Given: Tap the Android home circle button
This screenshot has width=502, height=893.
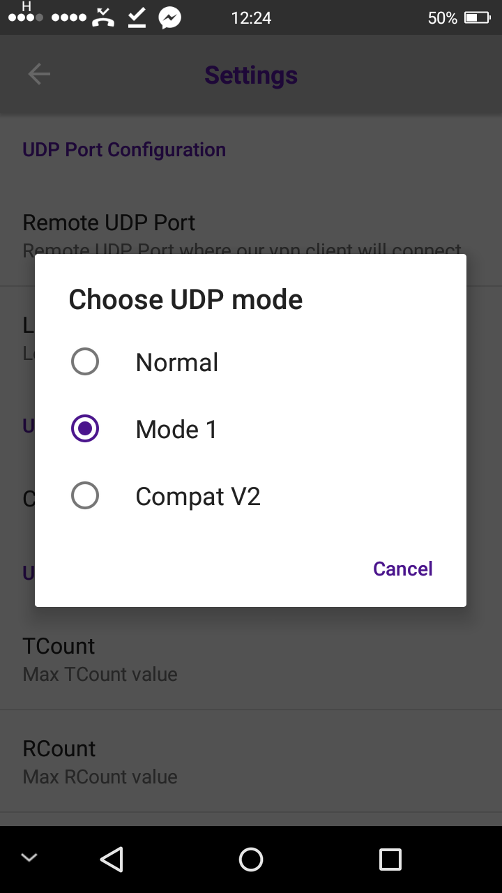Looking at the screenshot, I should (251, 859).
